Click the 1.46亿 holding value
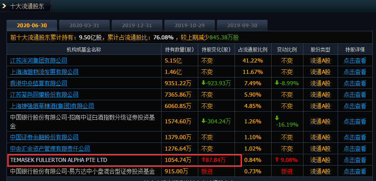 coord(173,72)
